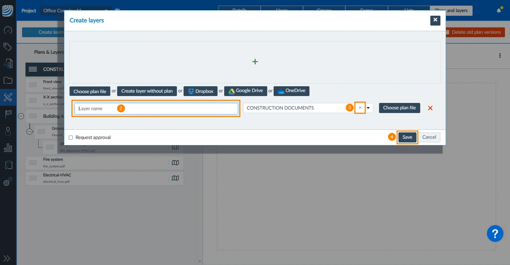Screen dimensions: 510x265
Task: Clear the CONSTRUCTION DOCUMENTS selection
Action: (x=360, y=108)
